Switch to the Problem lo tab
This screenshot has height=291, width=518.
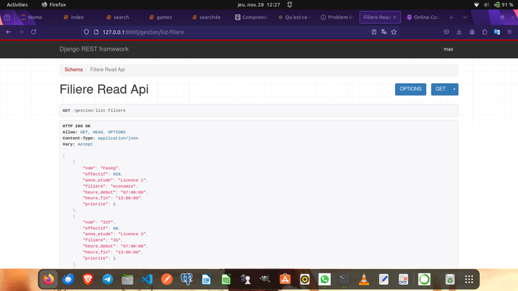tap(337, 17)
